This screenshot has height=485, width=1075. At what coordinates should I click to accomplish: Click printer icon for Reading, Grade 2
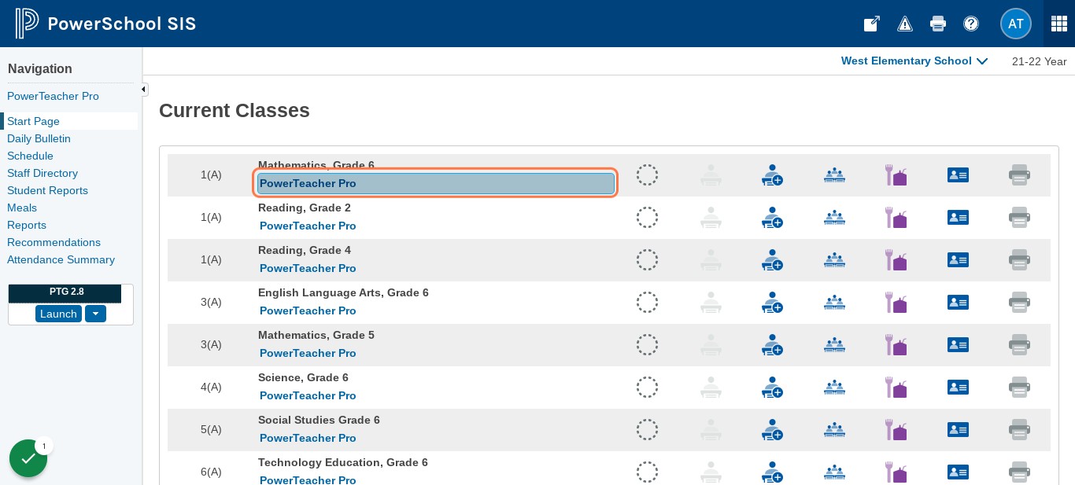click(1019, 218)
